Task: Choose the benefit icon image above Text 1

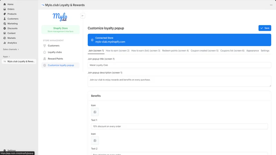Action: 95,112
